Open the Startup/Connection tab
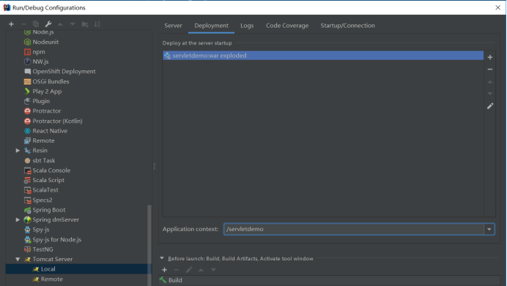507x286 pixels. tap(347, 26)
